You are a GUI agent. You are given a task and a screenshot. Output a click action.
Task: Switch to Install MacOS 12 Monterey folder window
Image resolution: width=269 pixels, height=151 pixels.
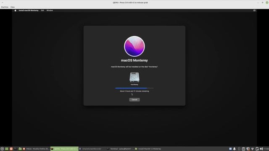(148, 149)
